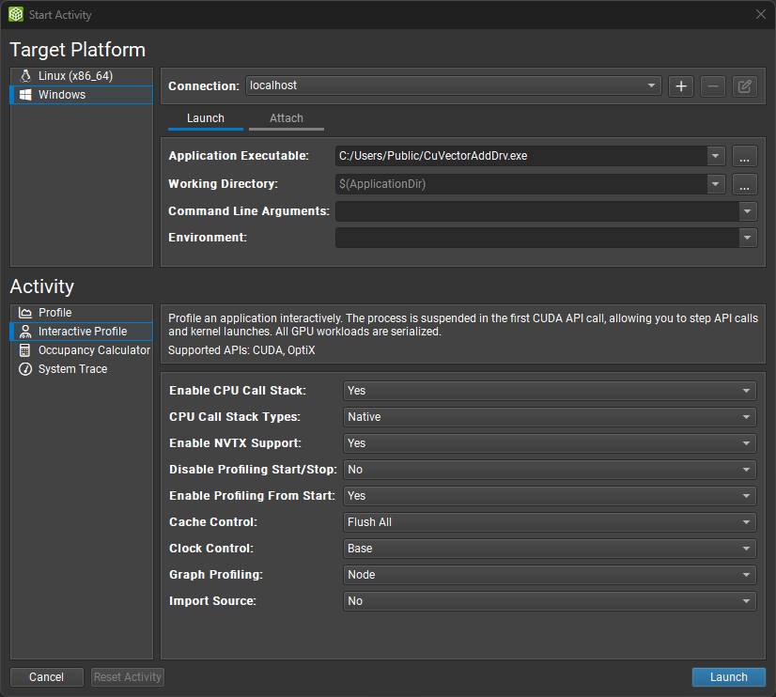Cancel the Start Activity dialog
The image size is (776, 697).
(46, 676)
